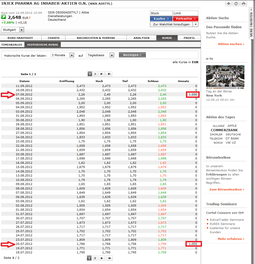Play the n-tv New York video thumbnail
255x264 pixels.
[x=225, y=76]
